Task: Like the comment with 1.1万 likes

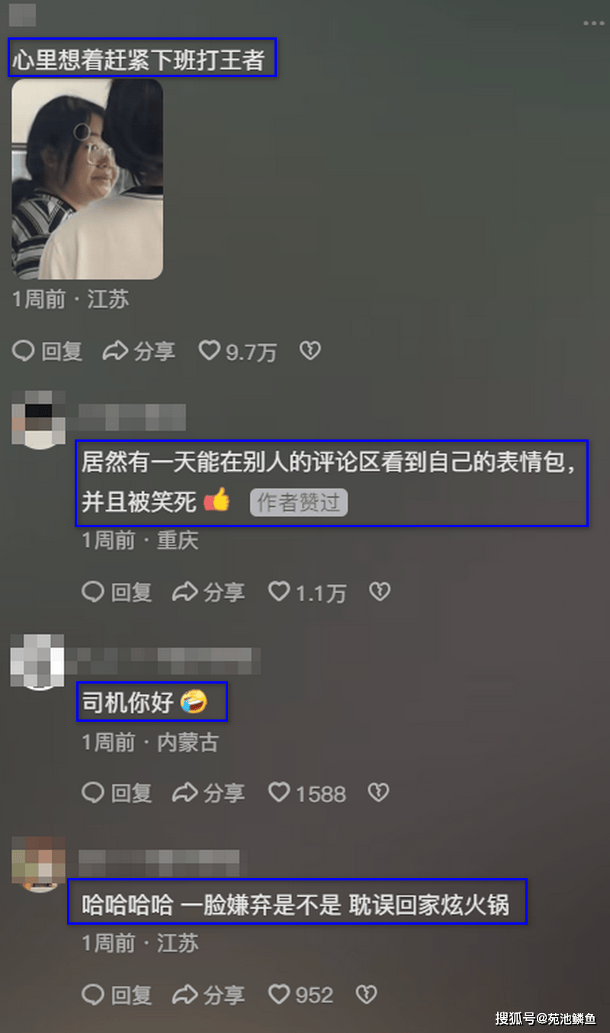Action: [x=307, y=591]
